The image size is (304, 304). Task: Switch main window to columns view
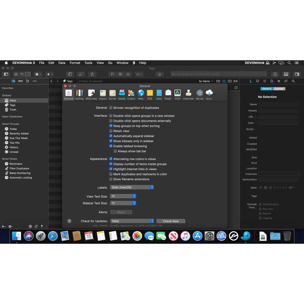click(230, 81)
